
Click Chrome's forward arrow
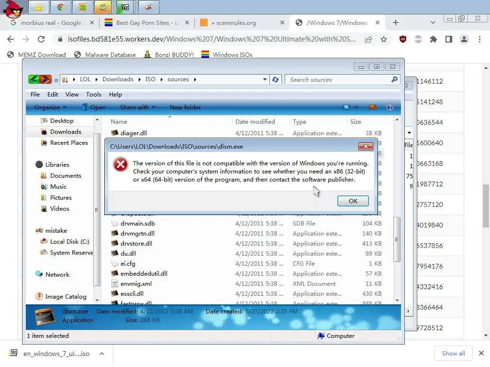[26, 39]
